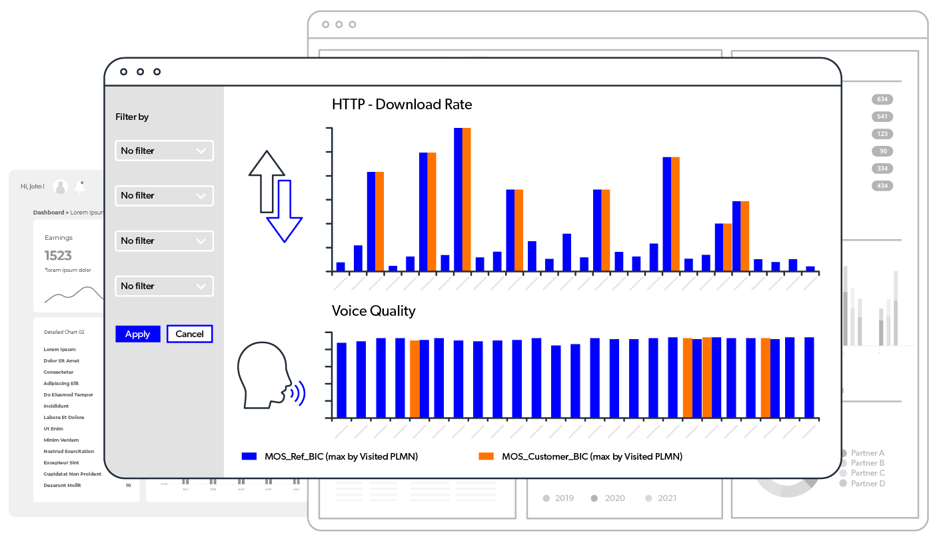933x541 pixels.
Task: Click the Cancel button
Action: pyautogui.click(x=189, y=334)
